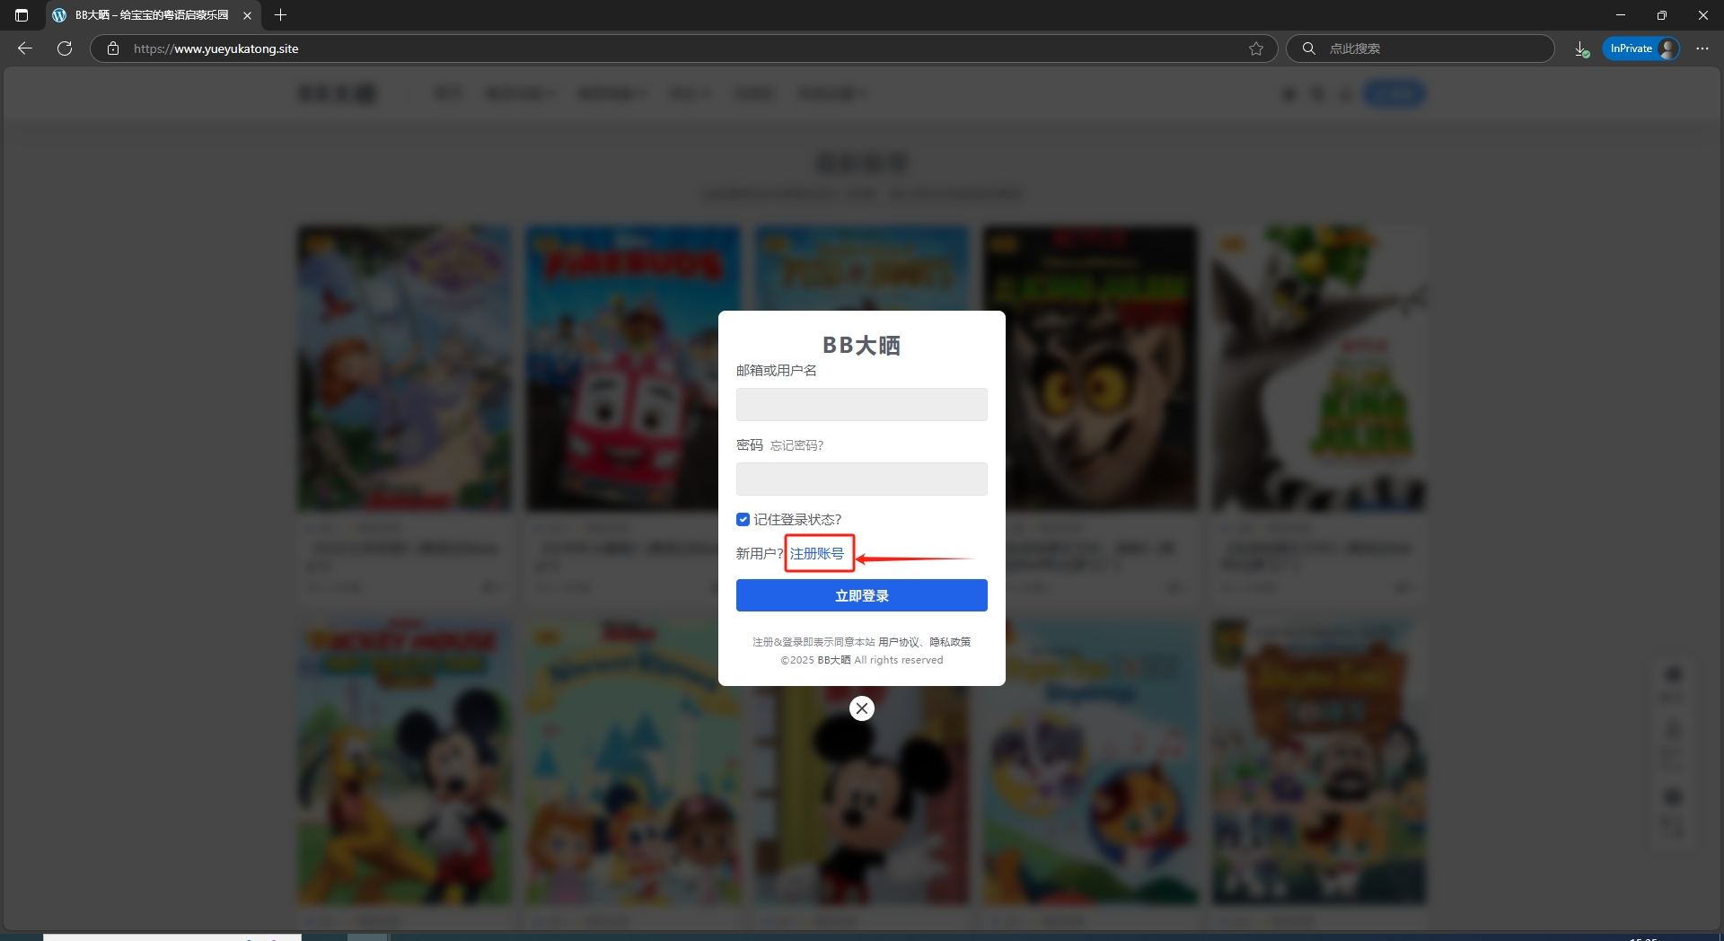The height and width of the screenshot is (941, 1724).
Task: Open the 忘记密码? link
Action: click(796, 445)
